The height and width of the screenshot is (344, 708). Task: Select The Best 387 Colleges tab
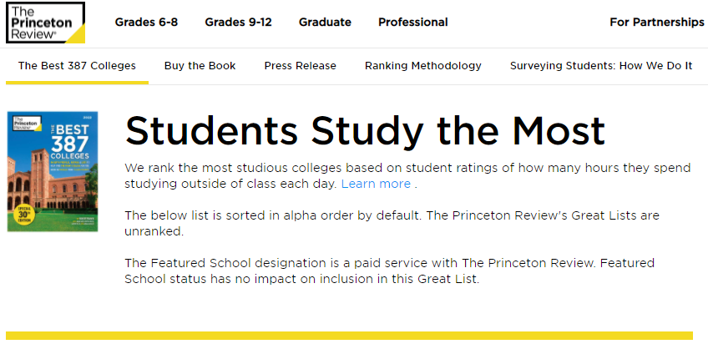click(x=77, y=66)
